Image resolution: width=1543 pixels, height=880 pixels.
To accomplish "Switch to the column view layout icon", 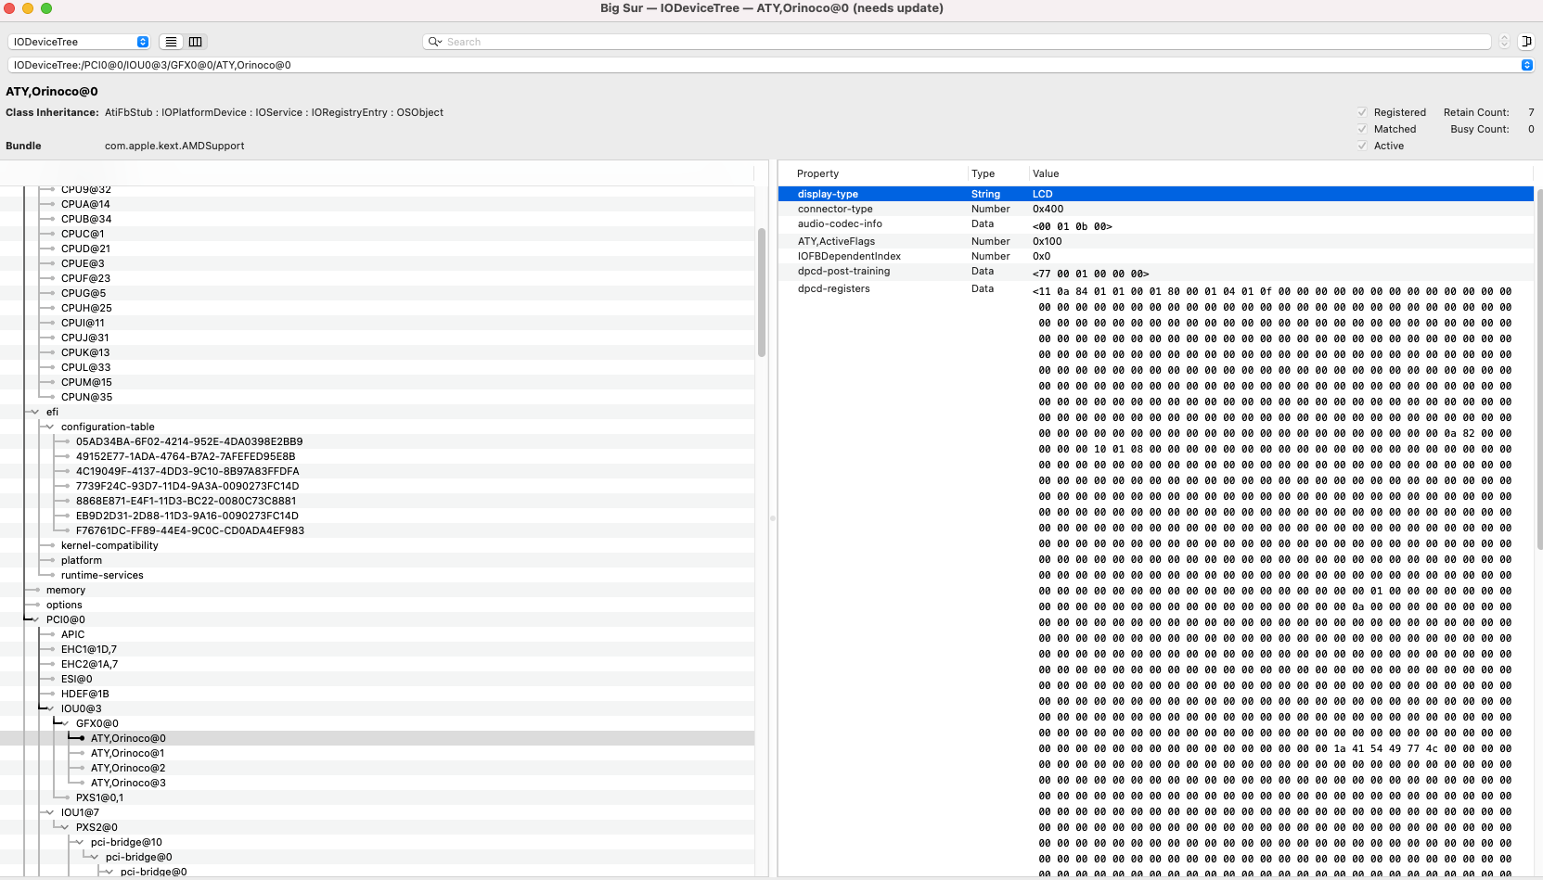I will click(x=195, y=42).
